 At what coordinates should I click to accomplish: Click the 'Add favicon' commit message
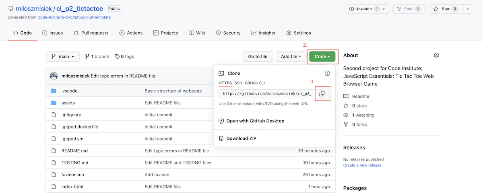157,175
